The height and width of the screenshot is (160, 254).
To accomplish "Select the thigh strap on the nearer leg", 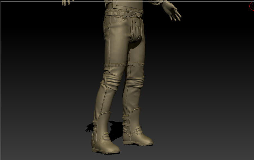I will pyautogui.click(x=115, y=65).
